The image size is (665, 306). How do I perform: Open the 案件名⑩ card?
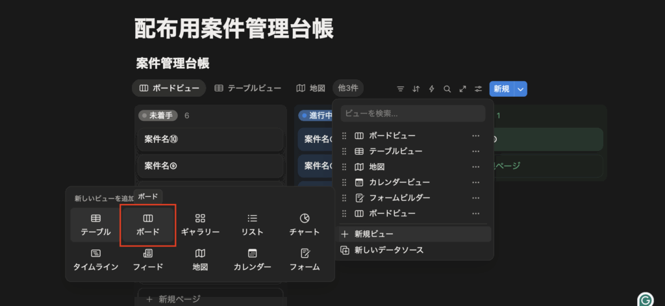pos(210,139)
